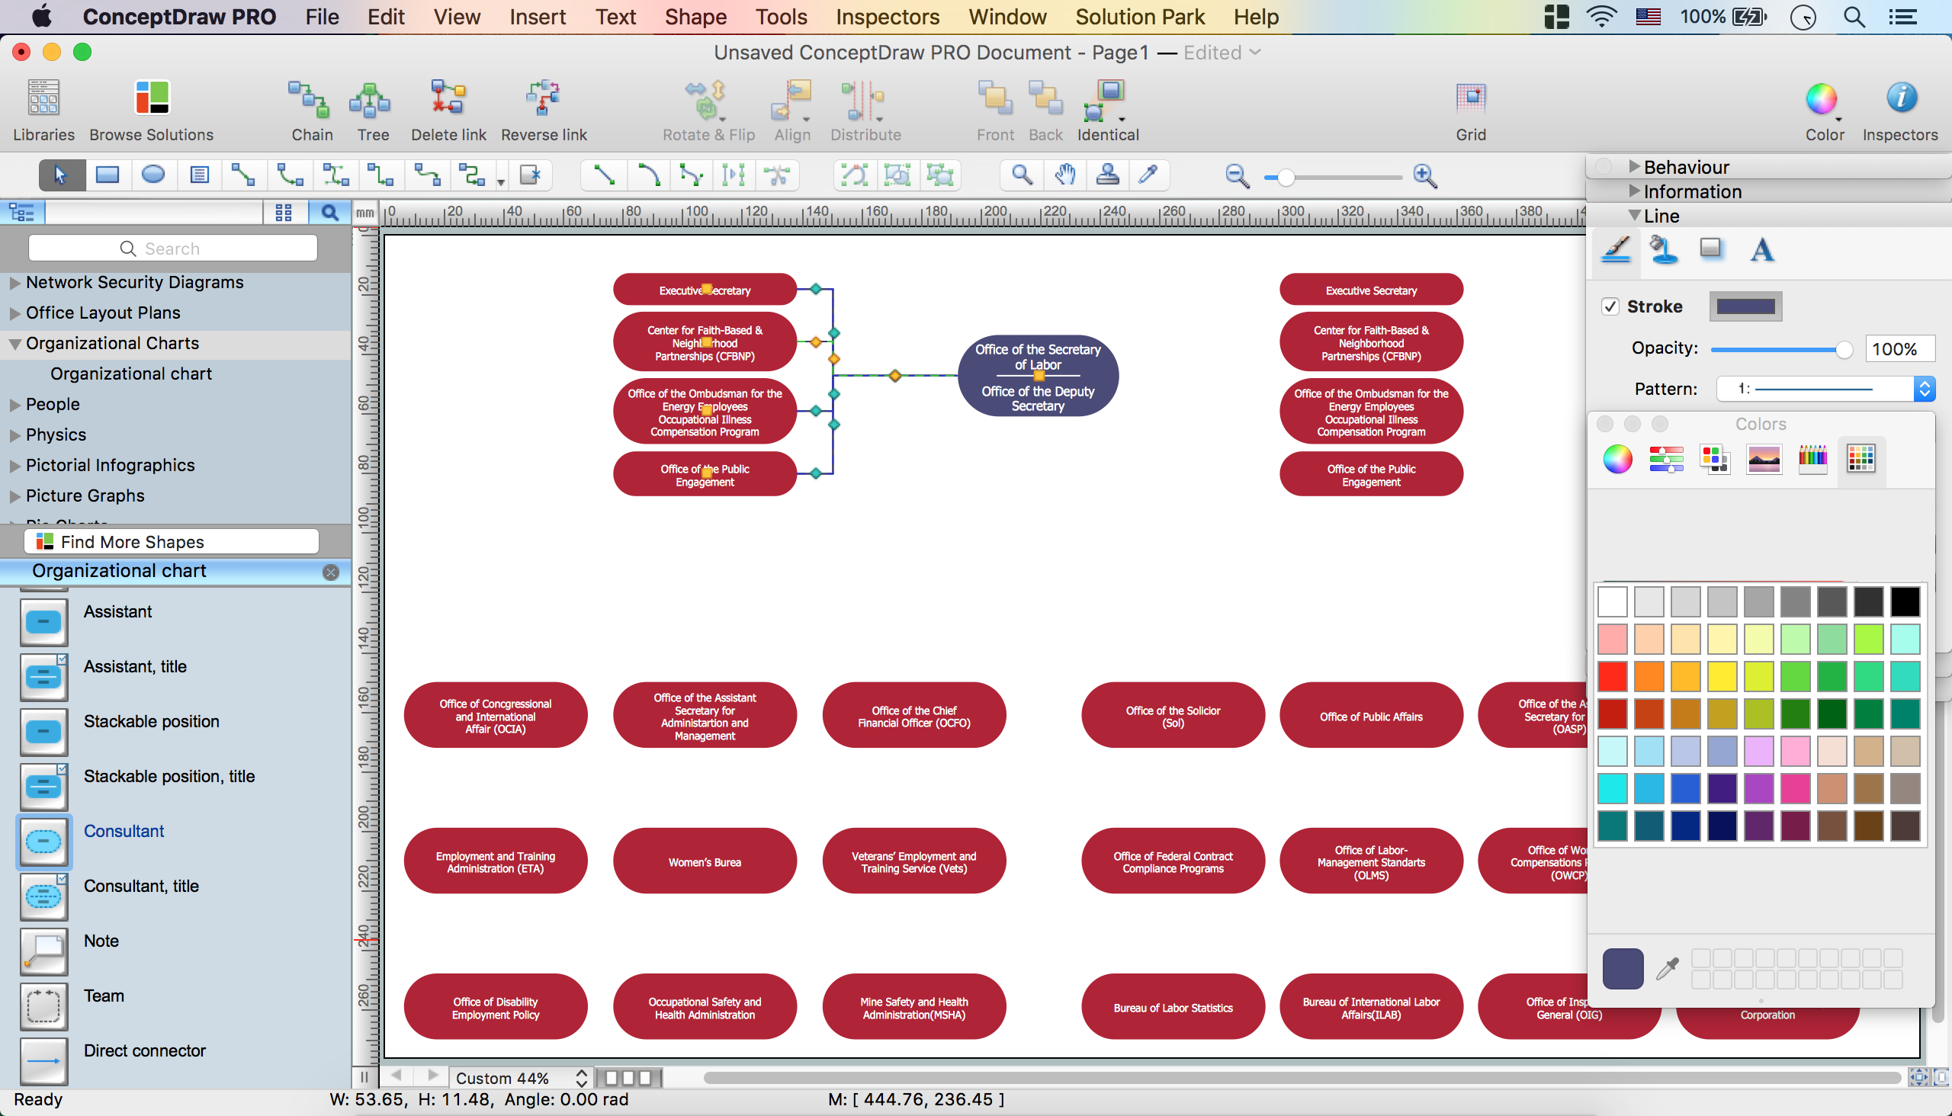Open the Inspectors menu
The width and height of the screenshot is (1952, 1116).
[x=887, y=17]
